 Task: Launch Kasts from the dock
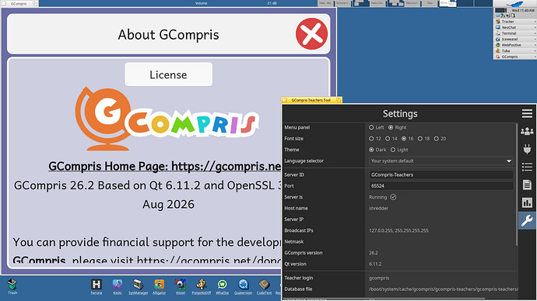click(117, 287)
